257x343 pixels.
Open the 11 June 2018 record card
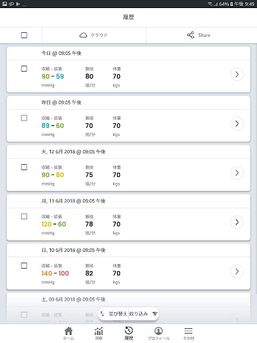128,218
